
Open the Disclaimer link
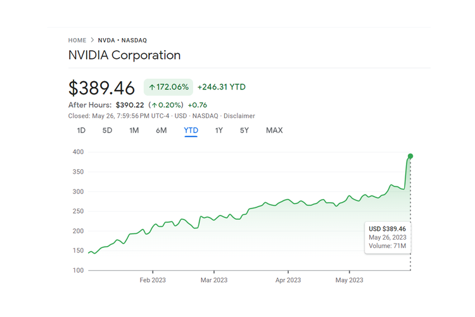pos(238,116)
